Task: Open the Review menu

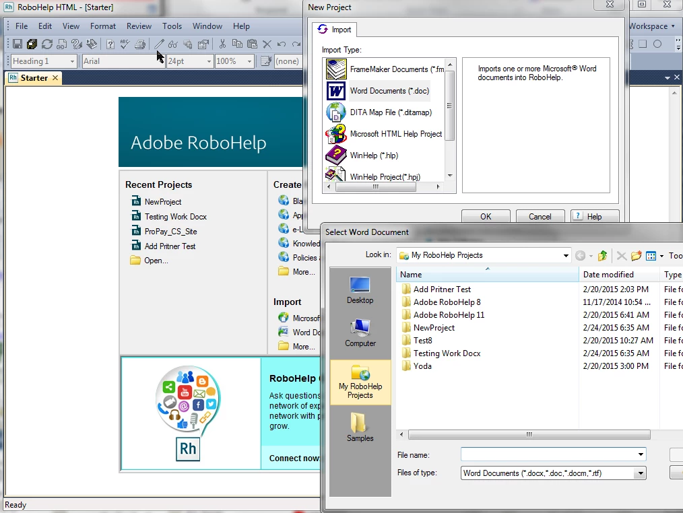Action: [139, 26]
